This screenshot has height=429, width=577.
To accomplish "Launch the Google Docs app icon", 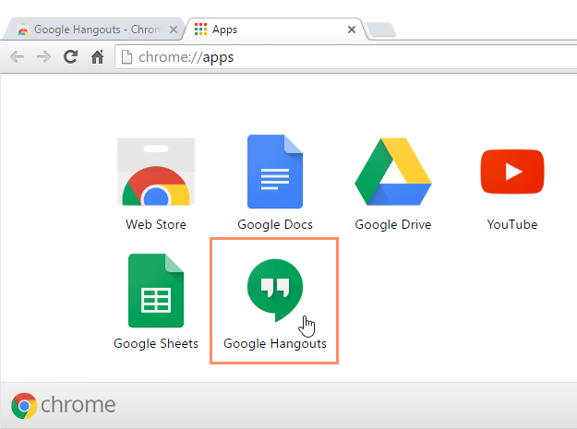I will click(275, 173).
